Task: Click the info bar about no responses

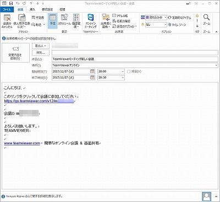Action: (x=29, y=38)
